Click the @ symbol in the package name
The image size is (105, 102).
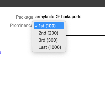58,17
